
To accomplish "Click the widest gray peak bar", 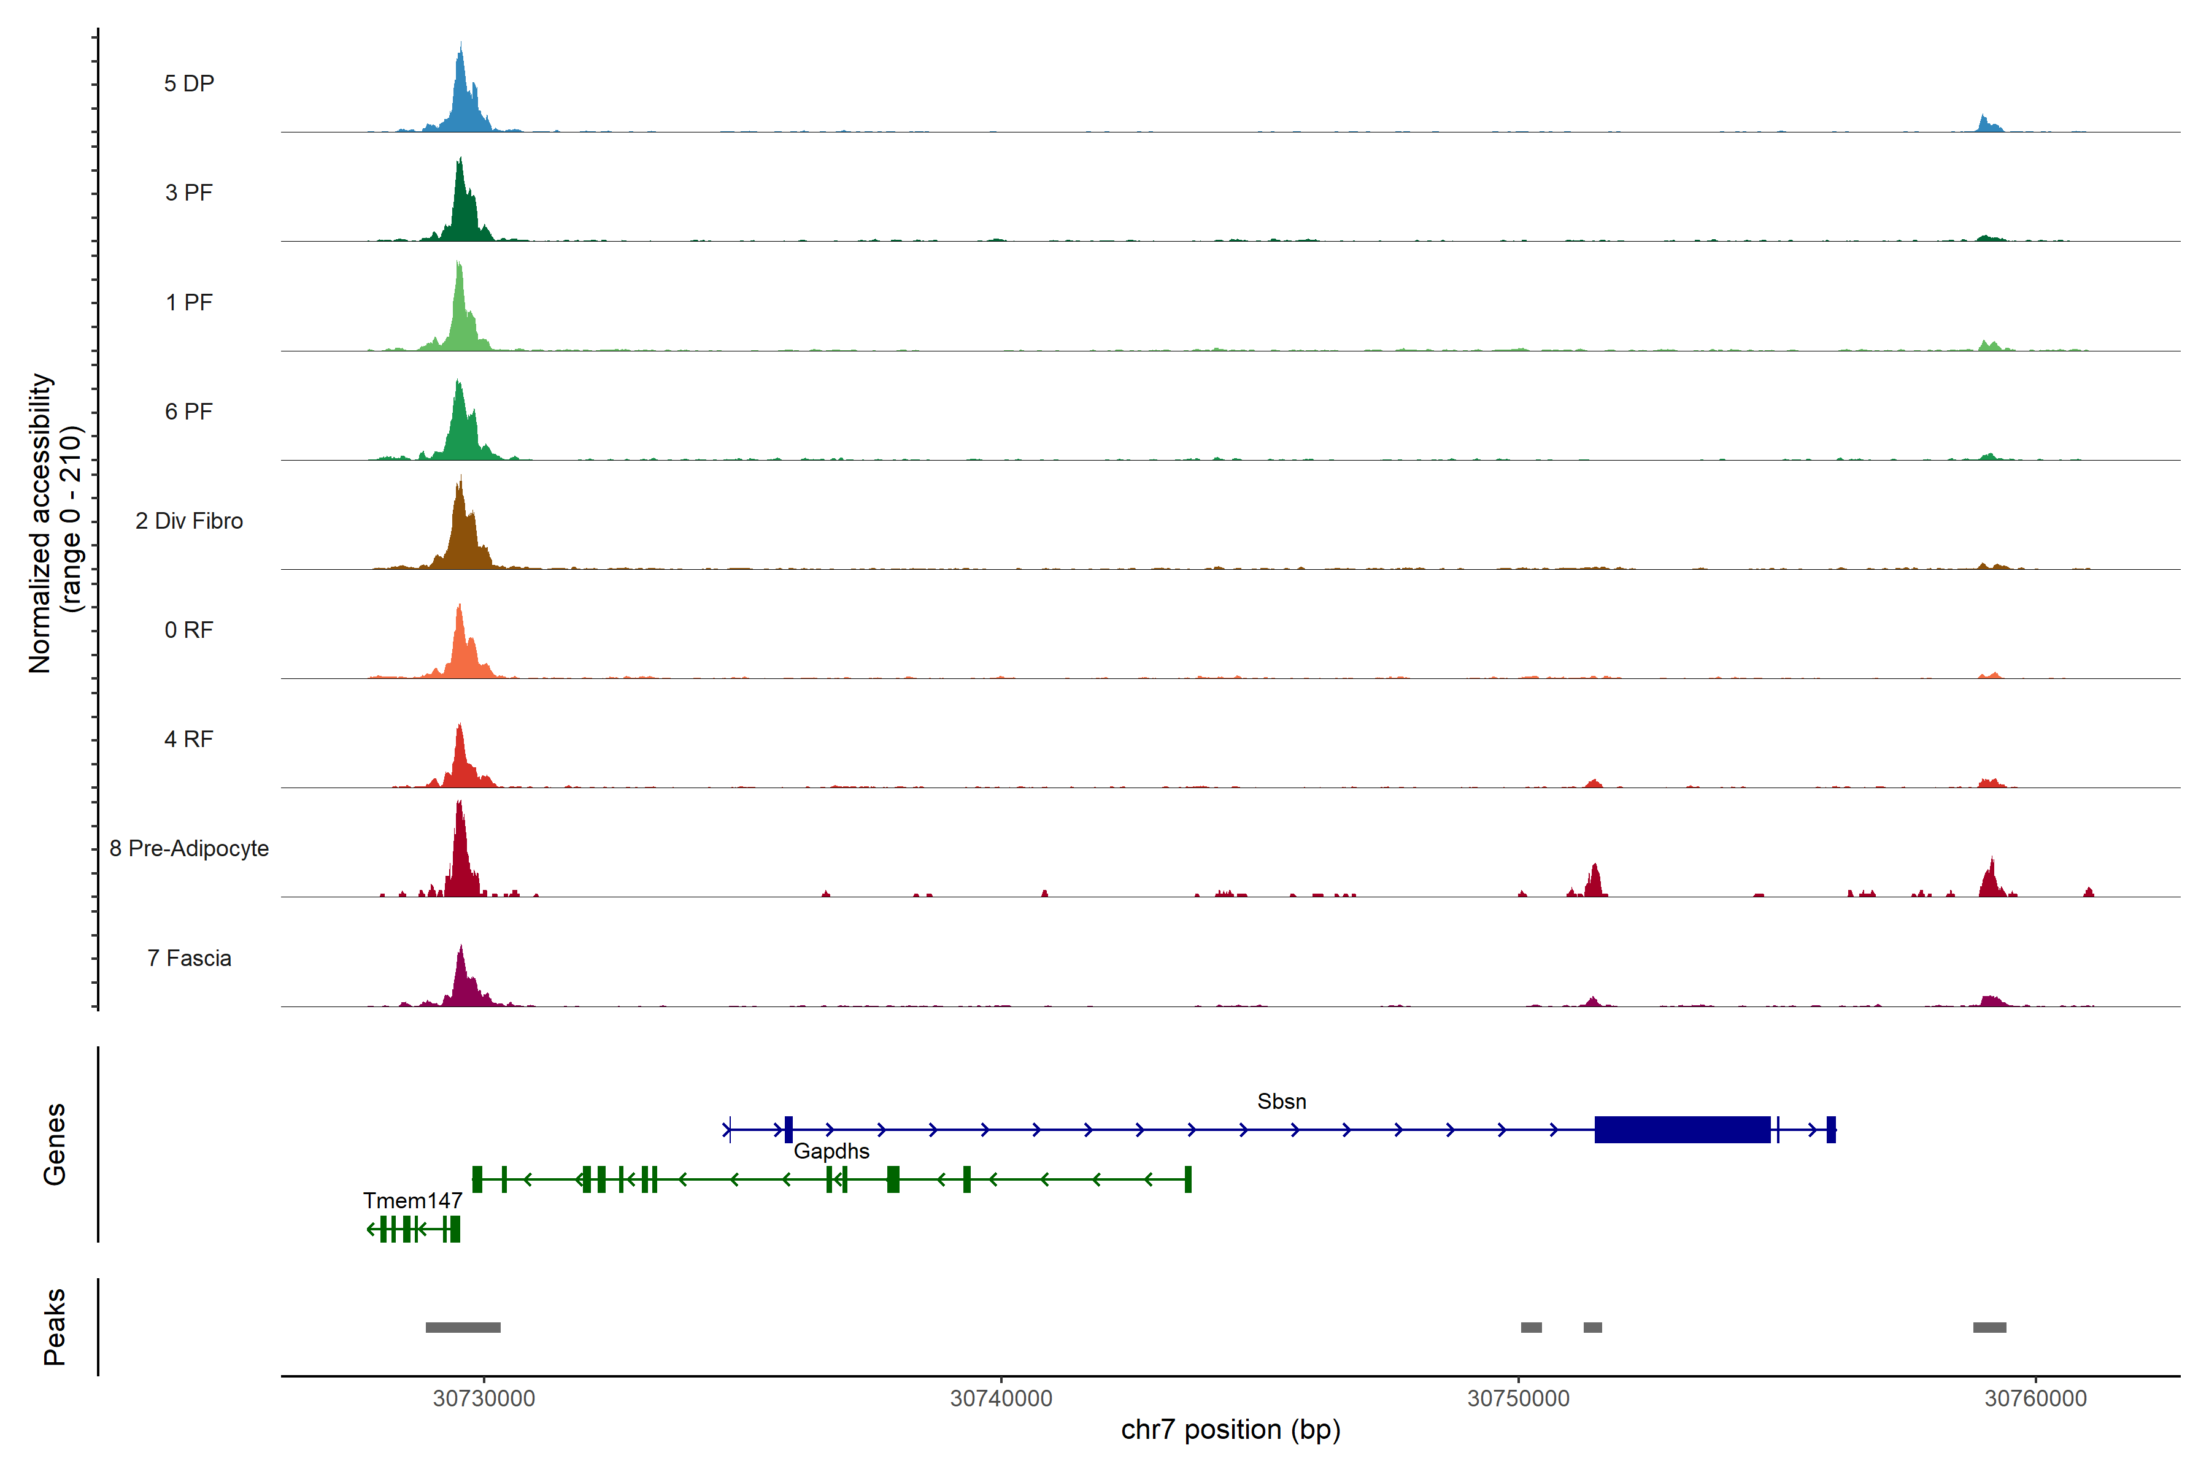I will point(463,1327).
